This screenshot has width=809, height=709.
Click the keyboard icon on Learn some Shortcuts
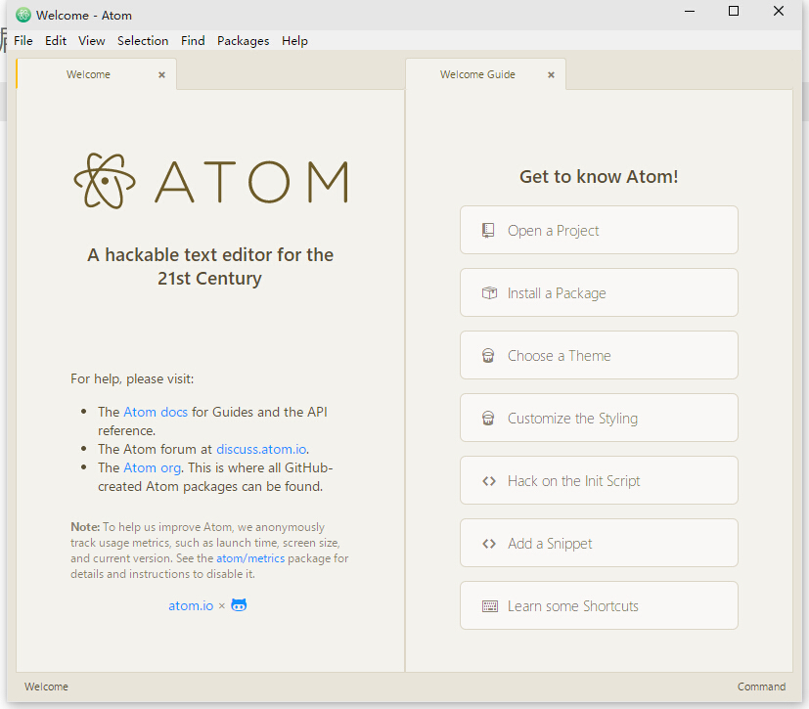pyautogui.click(x=488, y=605)
